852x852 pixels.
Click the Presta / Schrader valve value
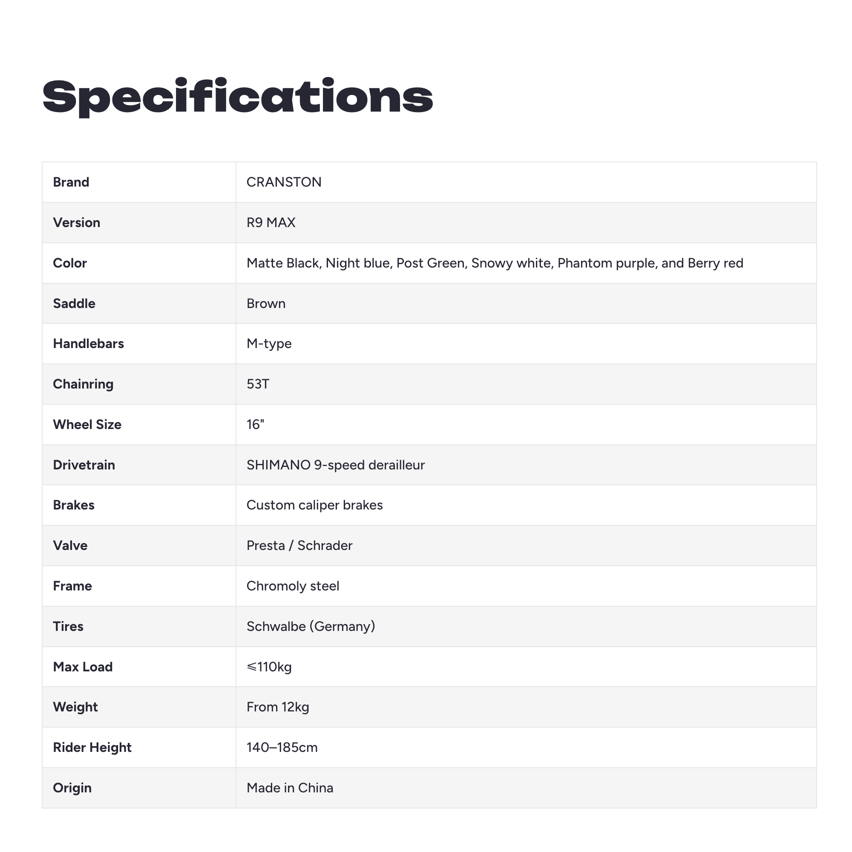coord(299,546)
